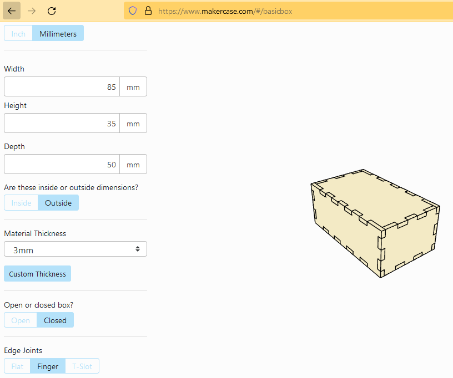Select T-Slot edge joints
The width and height of the screenshot is (453, 378).
[x=82, y=366]
